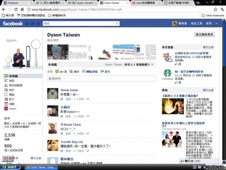Like the COSTCO recommended page
The image size is (226, 170).
[178, 64]
